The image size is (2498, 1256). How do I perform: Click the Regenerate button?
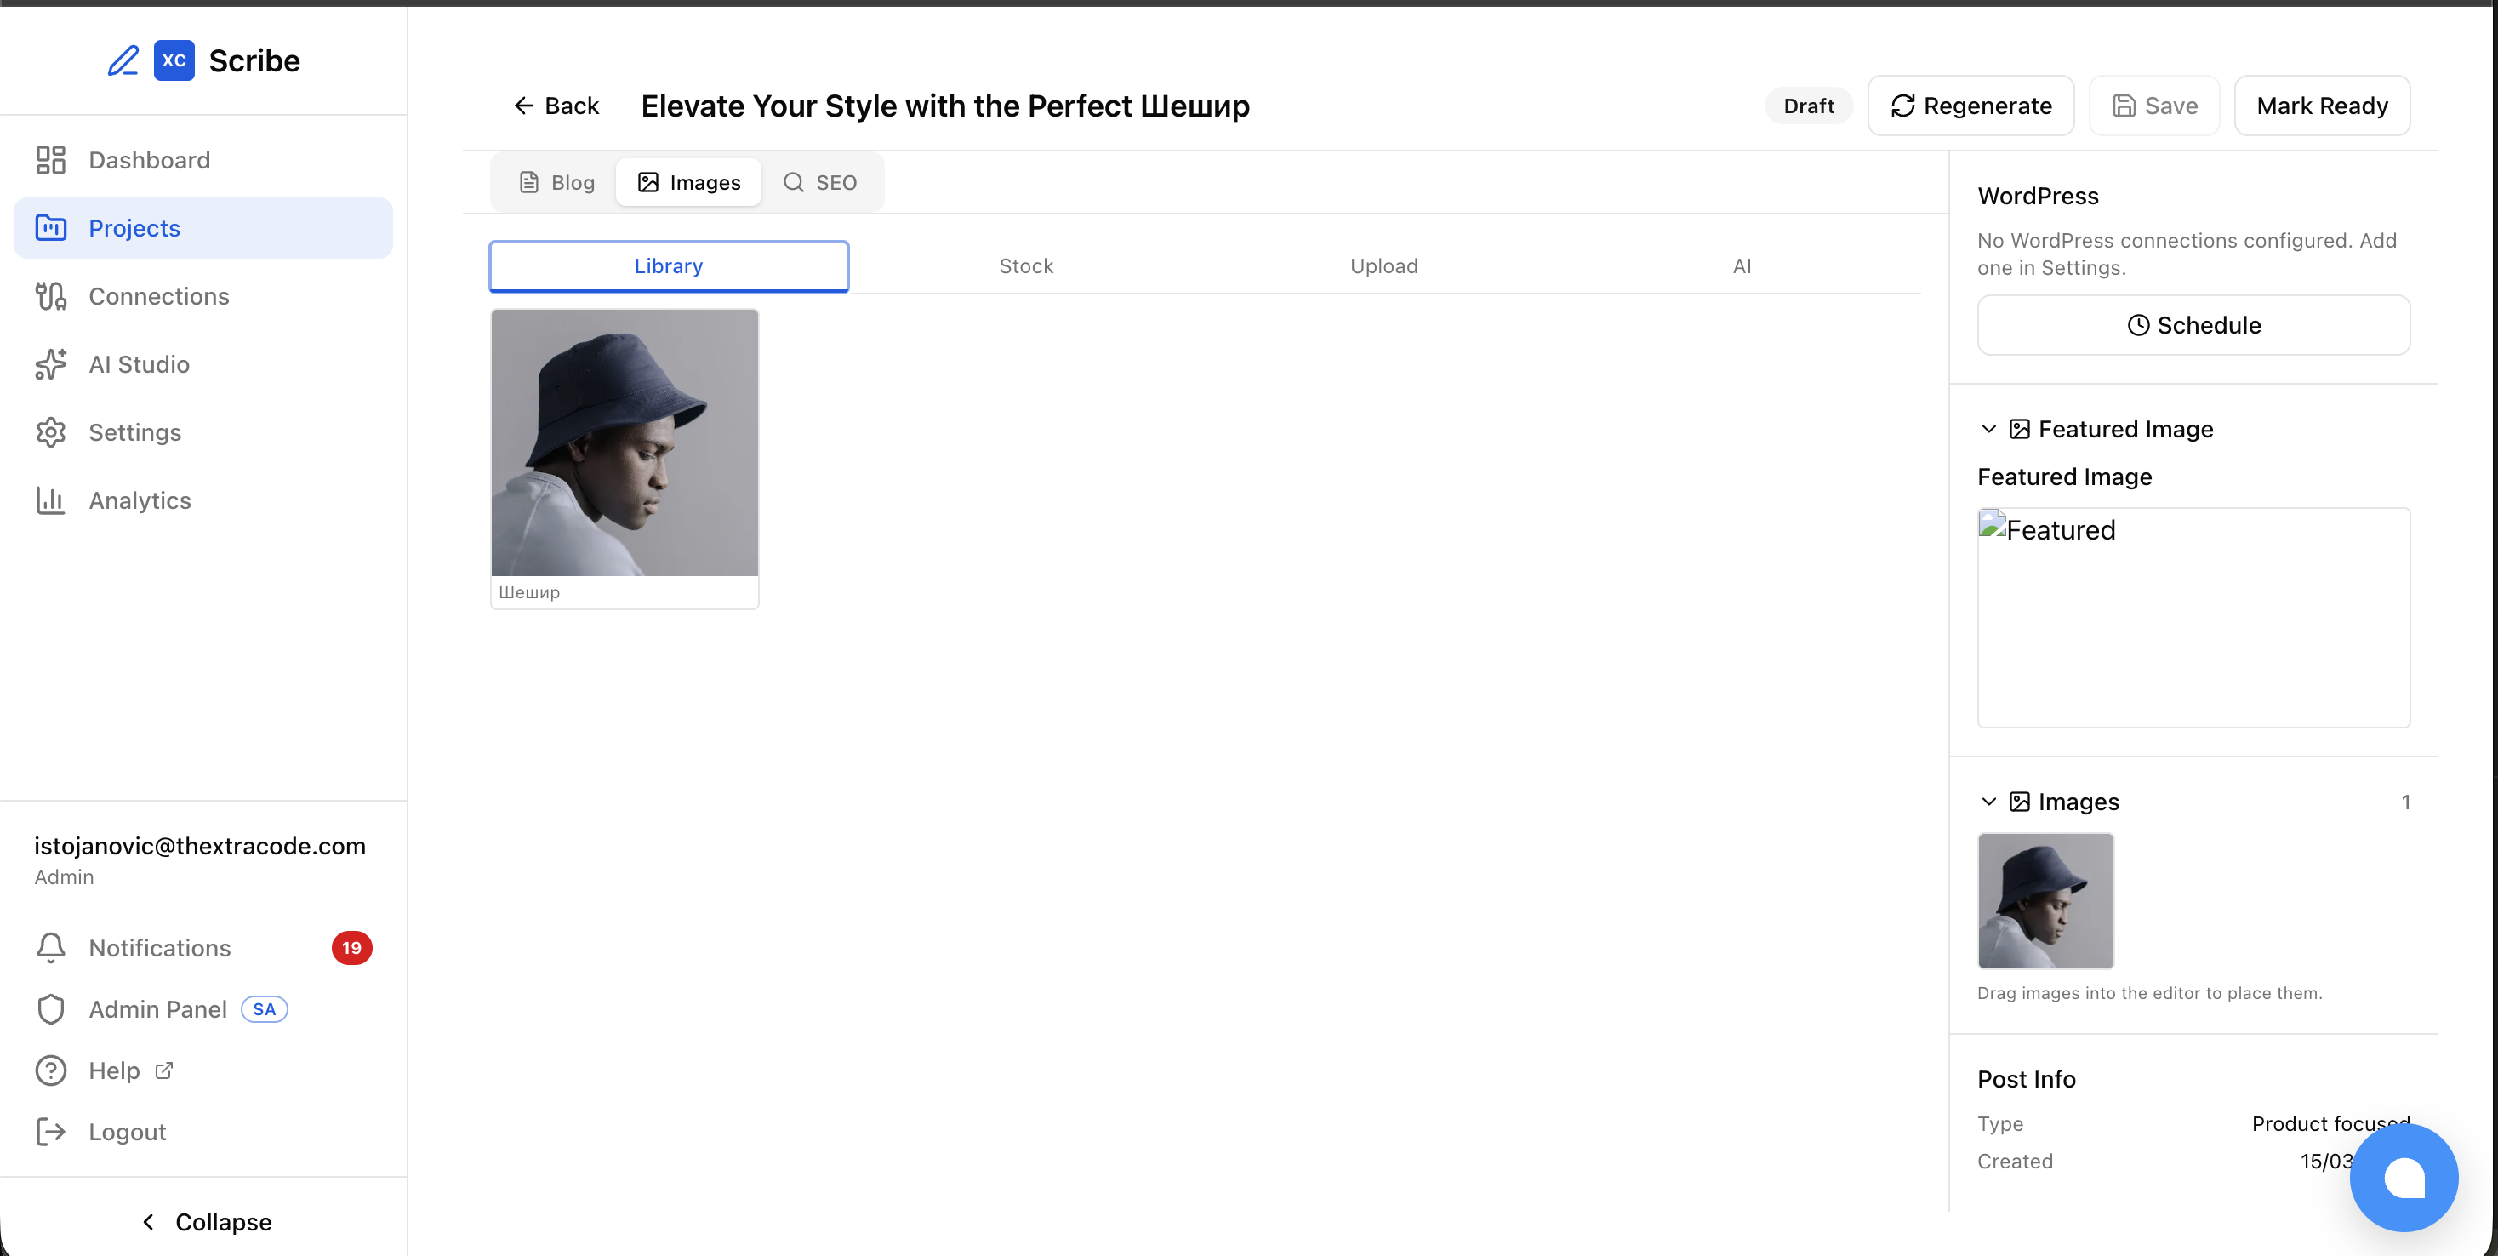[1970, 106]
